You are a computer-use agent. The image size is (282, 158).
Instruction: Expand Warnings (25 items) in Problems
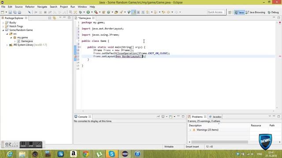point(190,130)
